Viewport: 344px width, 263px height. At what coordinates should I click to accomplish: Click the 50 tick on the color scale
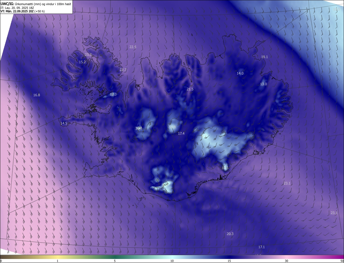coord(342,261)
